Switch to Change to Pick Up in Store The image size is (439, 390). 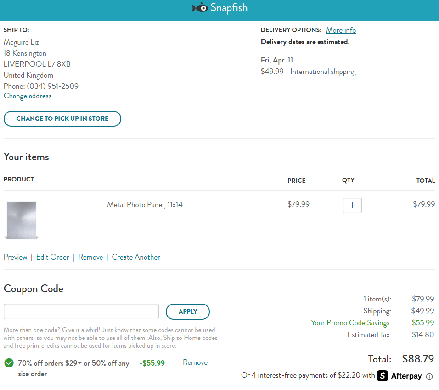coord(62,119)
